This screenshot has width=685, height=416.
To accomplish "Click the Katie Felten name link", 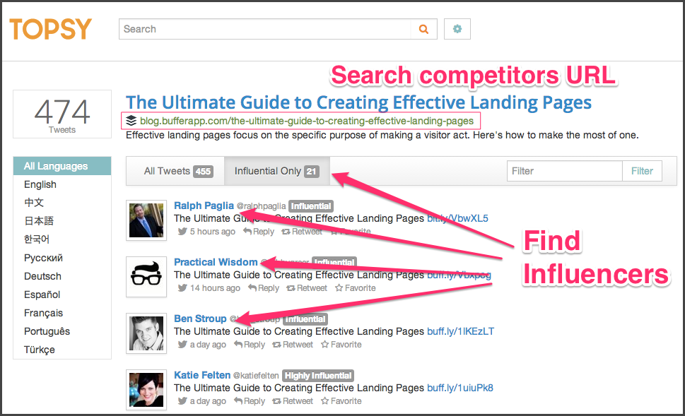I will coord(202,375).
